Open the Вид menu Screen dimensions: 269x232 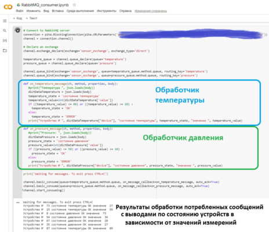pyautogui.click(x=46, y=11)
